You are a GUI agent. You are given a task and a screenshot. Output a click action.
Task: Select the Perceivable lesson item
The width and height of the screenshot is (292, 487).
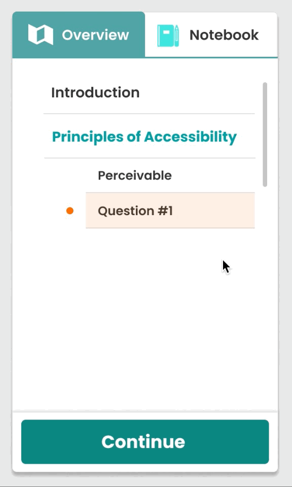pyautogui.click(x=170, y=176)
